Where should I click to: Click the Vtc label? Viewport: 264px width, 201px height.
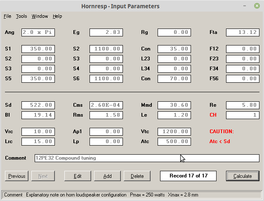[145, 132]
